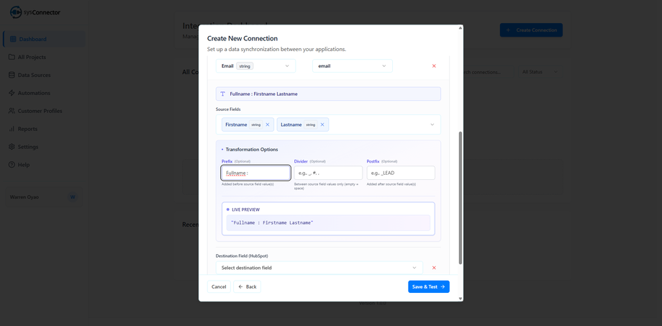Click the sysConnector logo icon
Viewport: 662px width, 326px height.
pyautogui.click(x=16, y=12)
